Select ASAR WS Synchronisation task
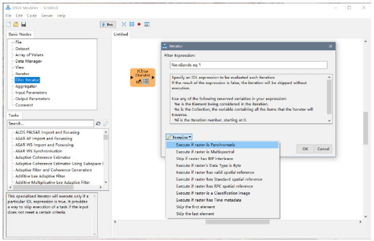This screenshot has width=374, height=241. tap(39, 151)
